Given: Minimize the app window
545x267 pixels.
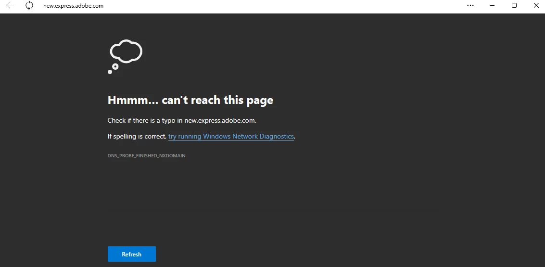Looking at the screenshot, I should (492, 5).
